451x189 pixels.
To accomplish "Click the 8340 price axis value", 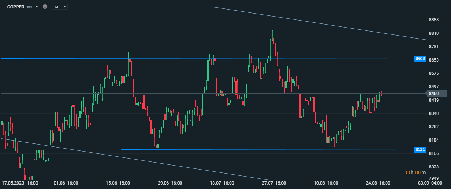I will (x=434, y=113).
